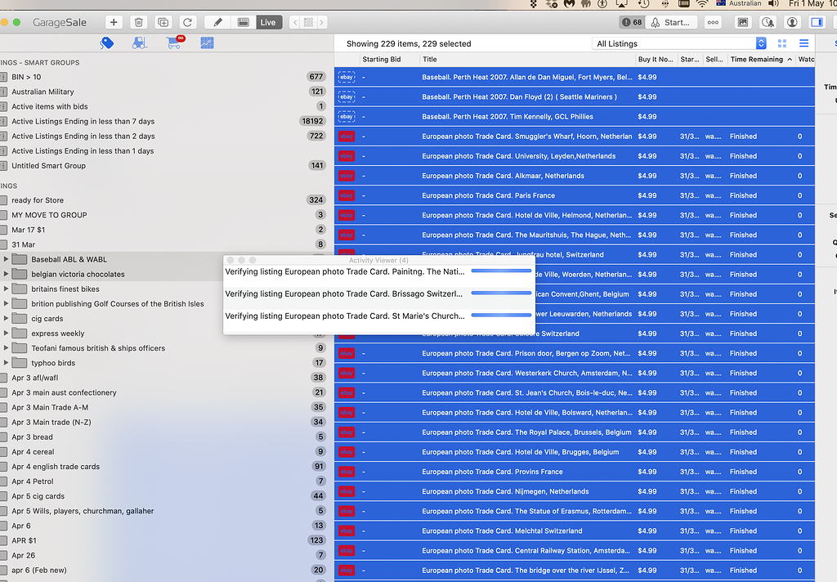Click progress bar for Brissago Switzerland verification
This screenshot has height=582, width=837.
(501, 293)
